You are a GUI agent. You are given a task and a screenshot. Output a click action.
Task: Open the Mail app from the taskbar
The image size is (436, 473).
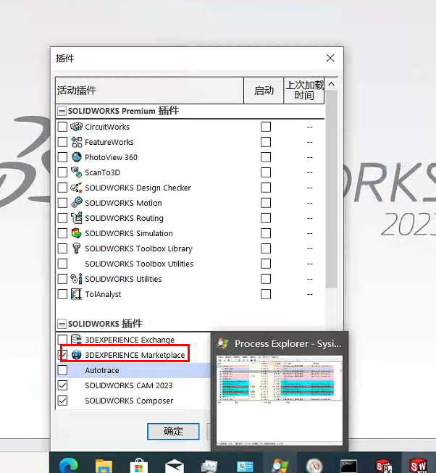pos(175,466)
